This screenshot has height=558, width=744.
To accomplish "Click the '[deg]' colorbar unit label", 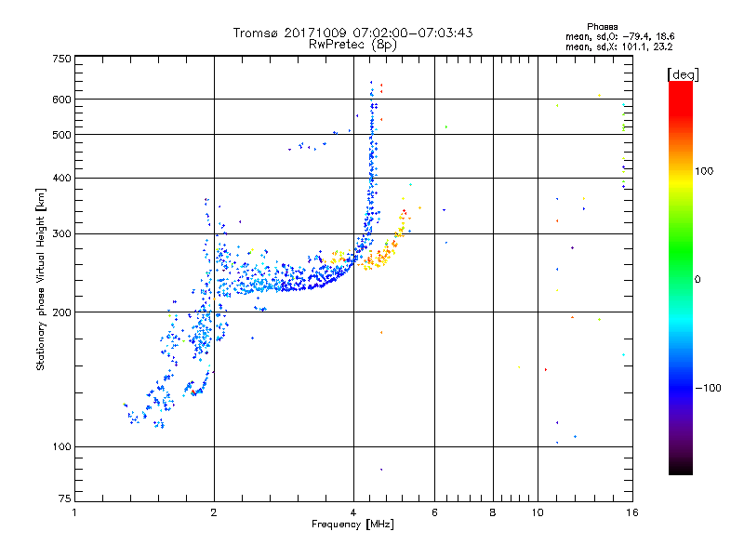I will tap(683, 74).
